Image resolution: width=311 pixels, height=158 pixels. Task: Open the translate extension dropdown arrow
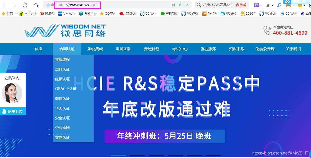(x=261, y=5)
